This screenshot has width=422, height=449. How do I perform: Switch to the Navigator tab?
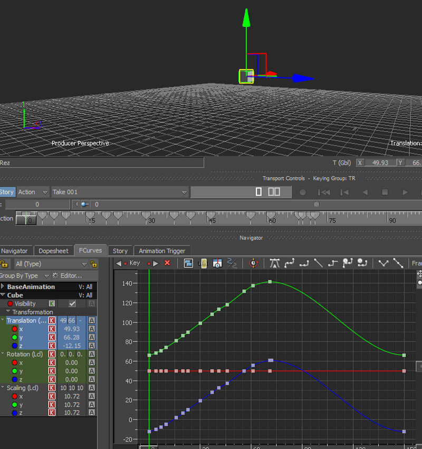(15, 251)
